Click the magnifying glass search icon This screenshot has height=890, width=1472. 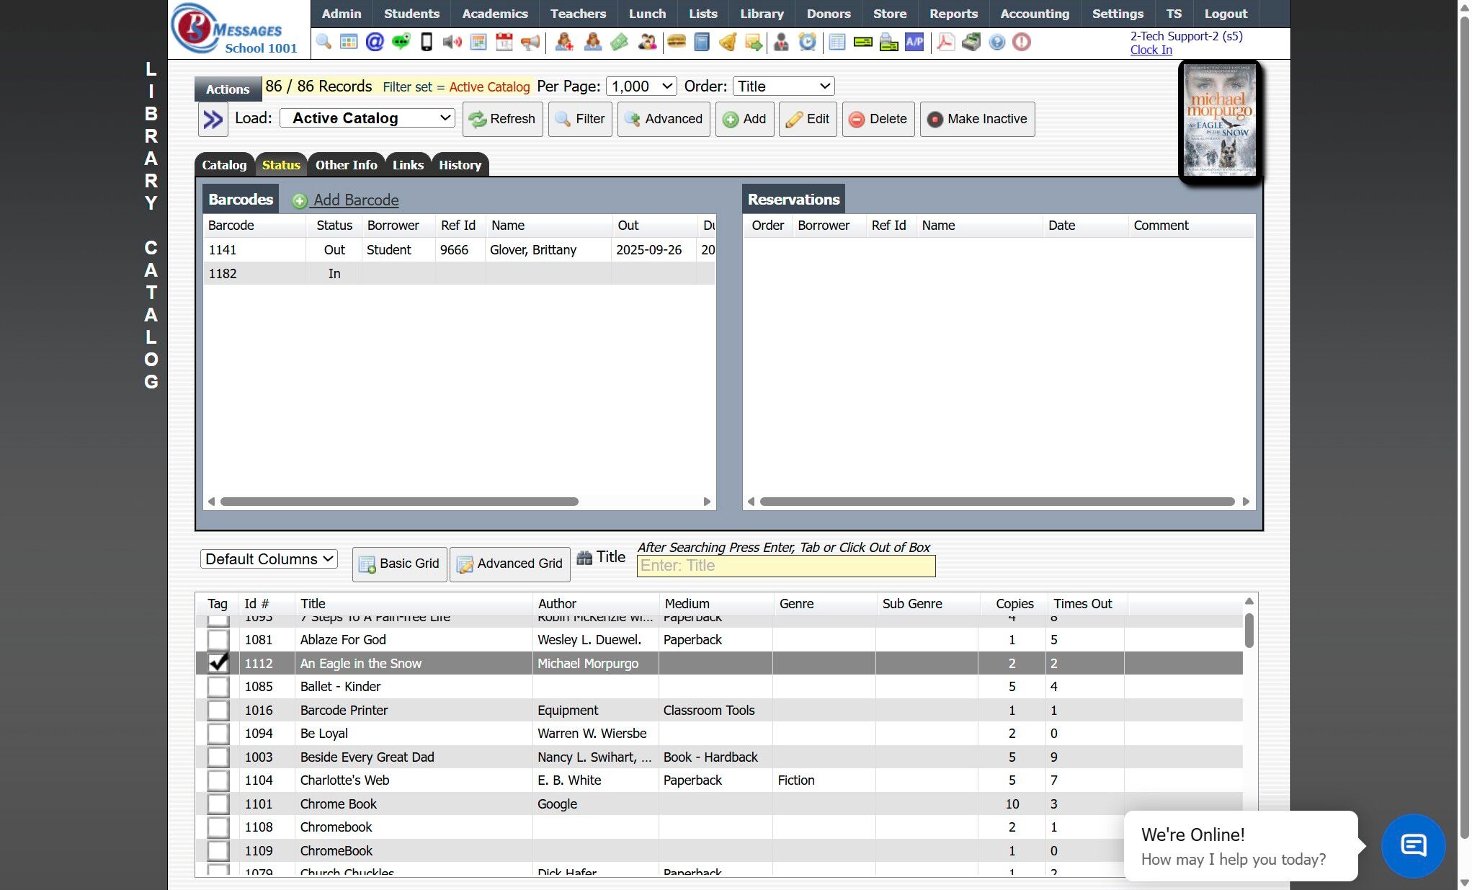click(324, 42)
